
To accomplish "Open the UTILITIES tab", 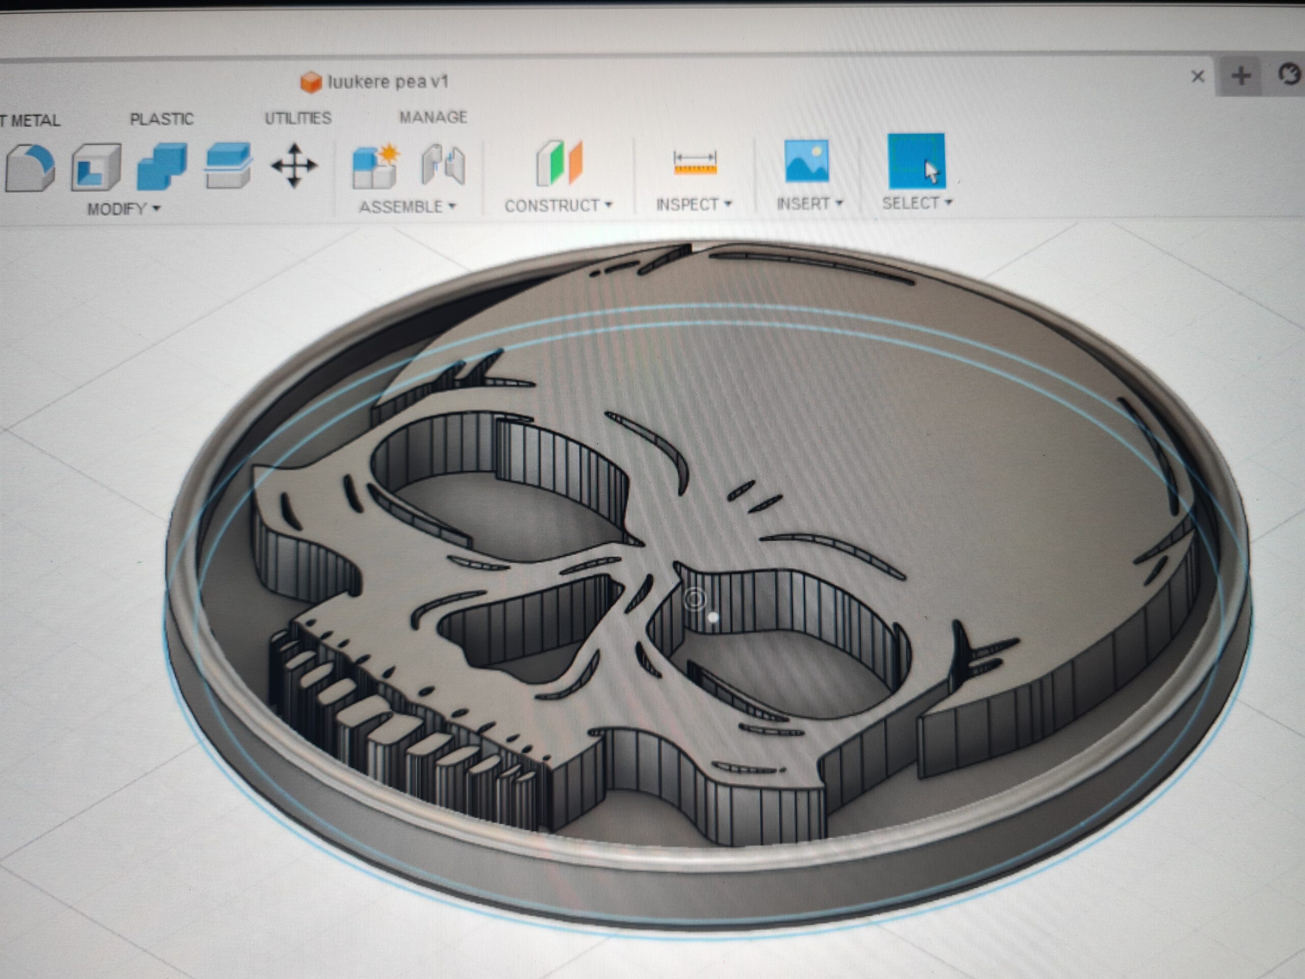I will pyautogui.click(x=298, y=118).
